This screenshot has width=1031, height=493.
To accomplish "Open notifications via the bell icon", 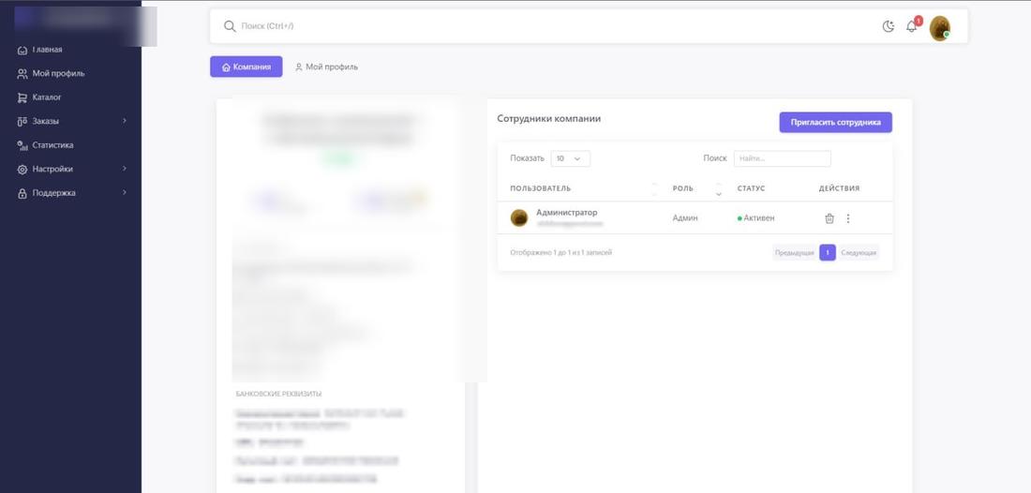I will [911, 26].
